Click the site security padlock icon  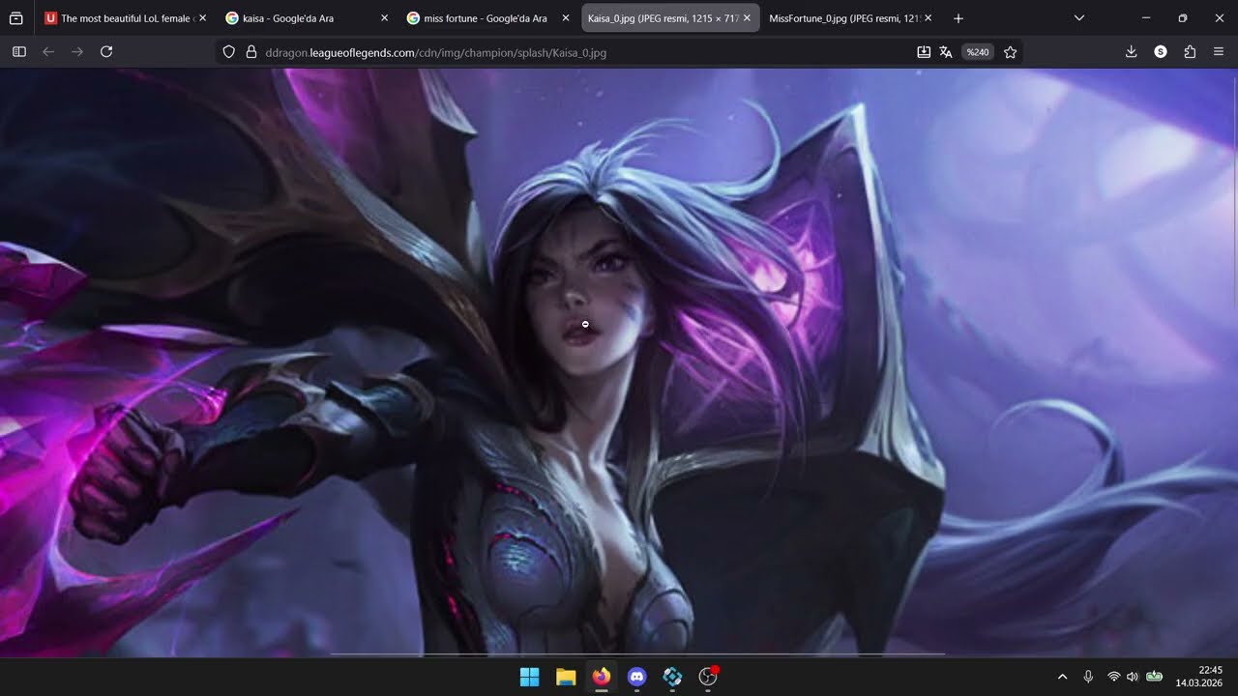point(251,52)
